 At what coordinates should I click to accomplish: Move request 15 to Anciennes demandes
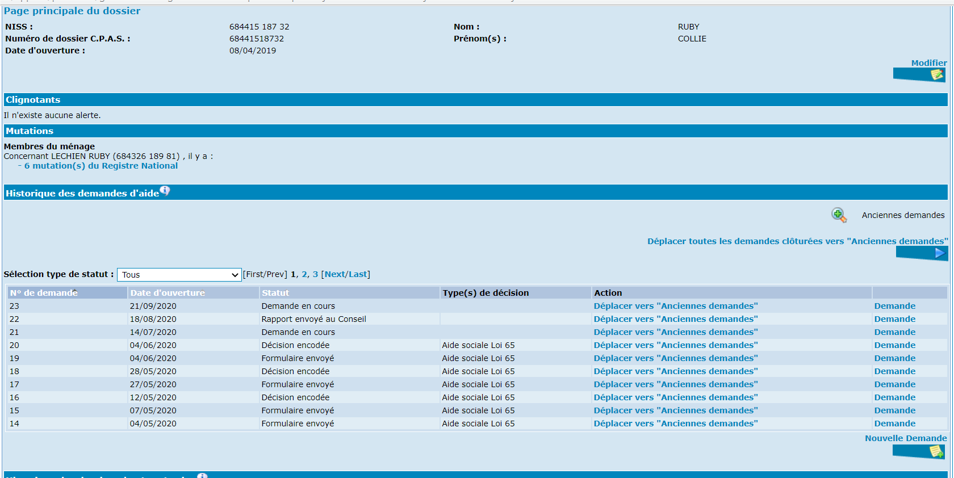coord(676,410)
